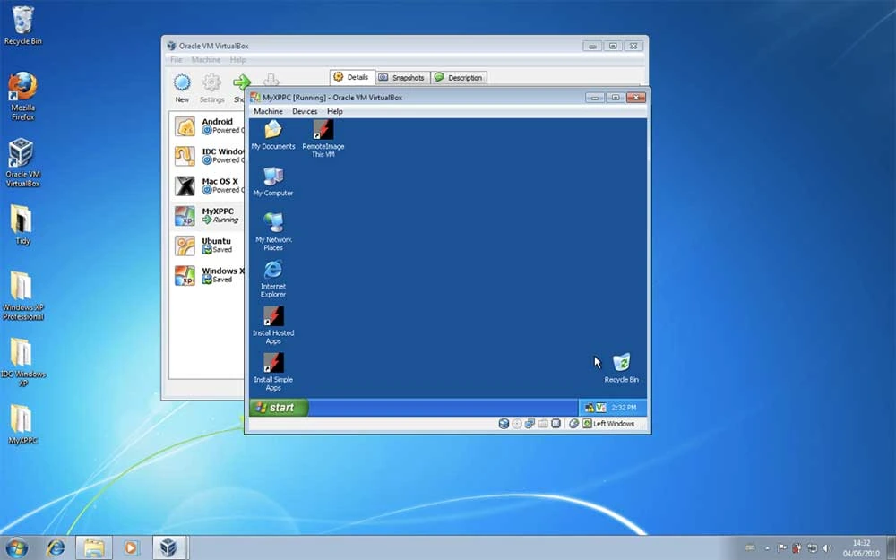The image size is (896, 560).
Task: Open Windows Media Player from taskbar
Action: [131, 547]
